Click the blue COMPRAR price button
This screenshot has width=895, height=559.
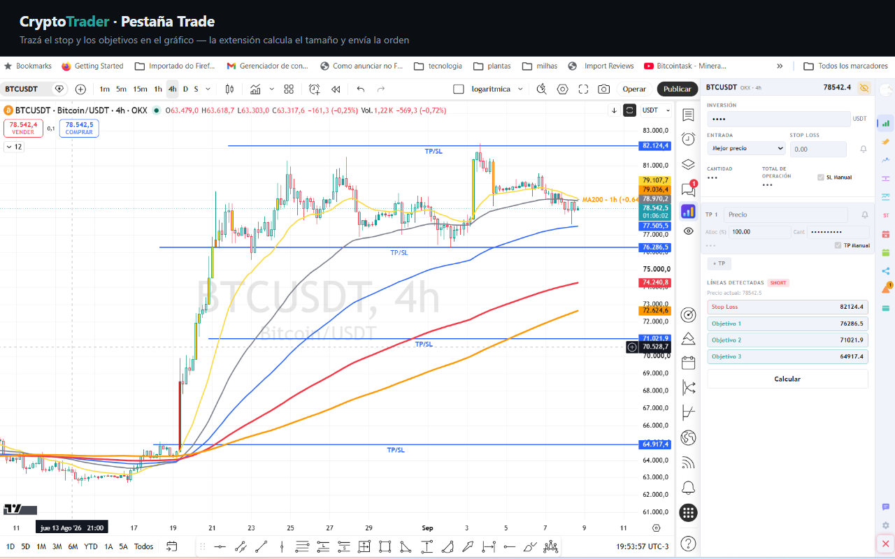pos(79,128)
